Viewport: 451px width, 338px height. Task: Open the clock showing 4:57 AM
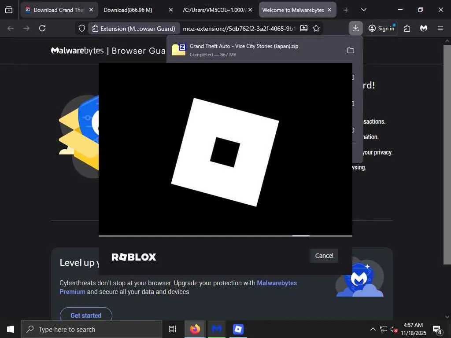[413, 329]
